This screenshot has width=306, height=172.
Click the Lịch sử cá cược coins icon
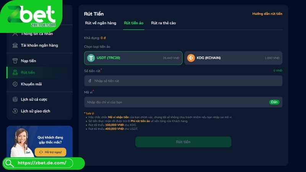point(15,99)
